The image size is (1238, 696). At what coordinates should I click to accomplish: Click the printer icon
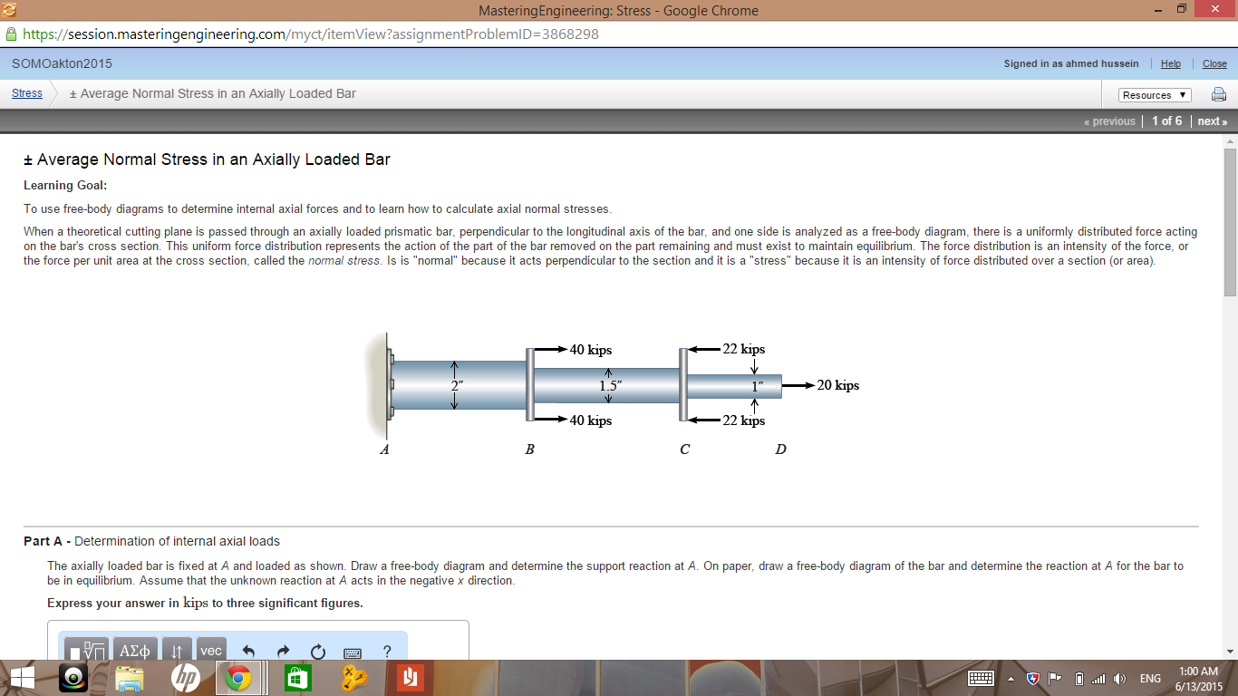point(1219,94)
